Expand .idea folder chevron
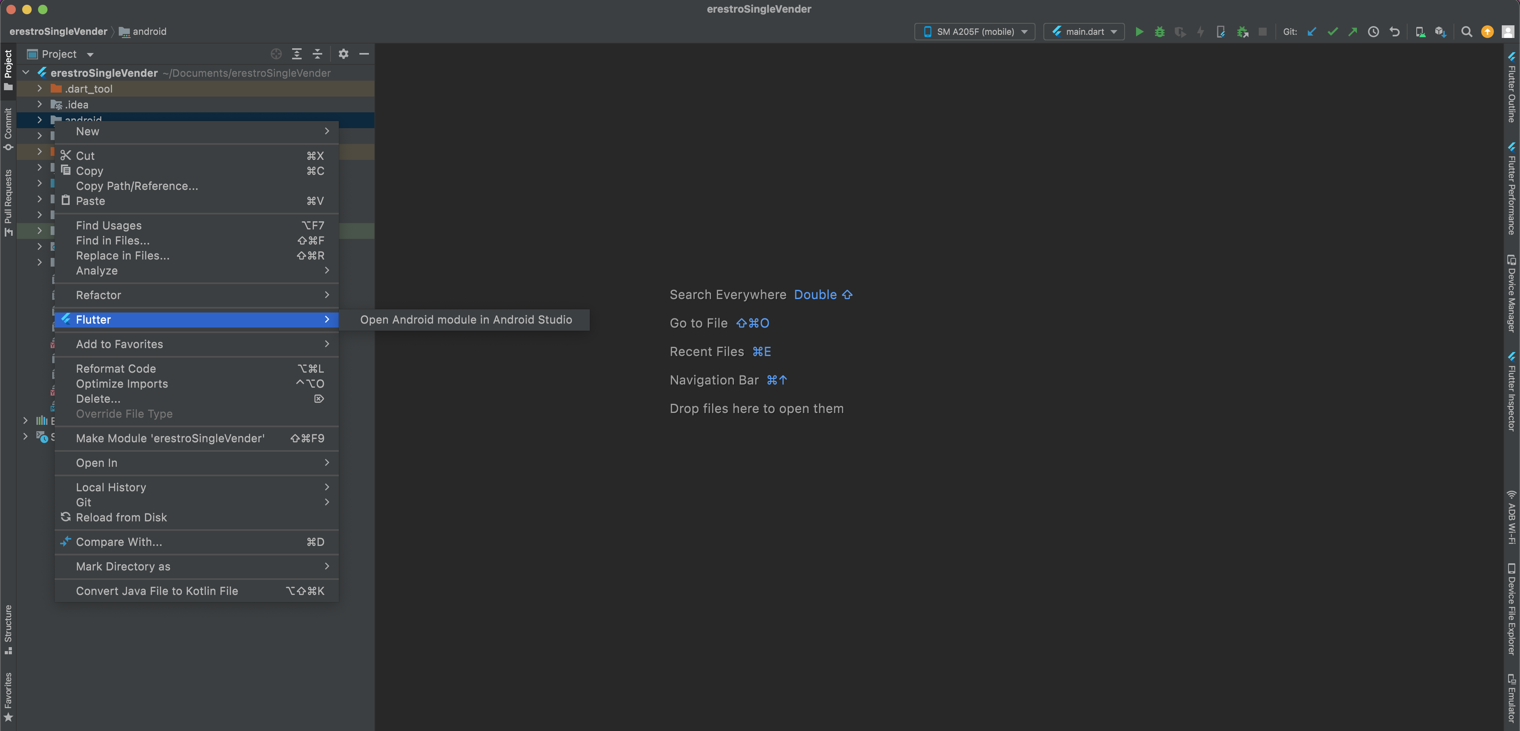Viewport: 1520px width, 731px height. pos(40,104)
